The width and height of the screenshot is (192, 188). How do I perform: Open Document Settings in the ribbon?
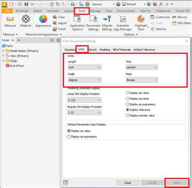(x=93, y=23)
